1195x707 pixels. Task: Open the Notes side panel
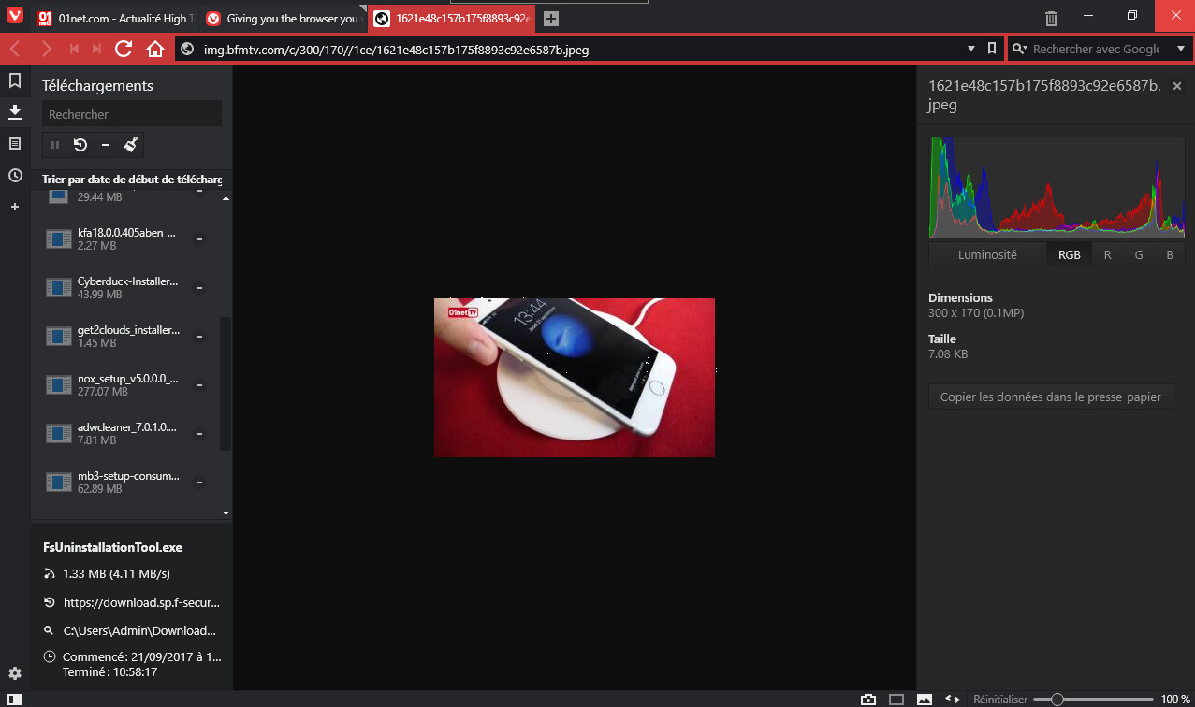point(15,143)
